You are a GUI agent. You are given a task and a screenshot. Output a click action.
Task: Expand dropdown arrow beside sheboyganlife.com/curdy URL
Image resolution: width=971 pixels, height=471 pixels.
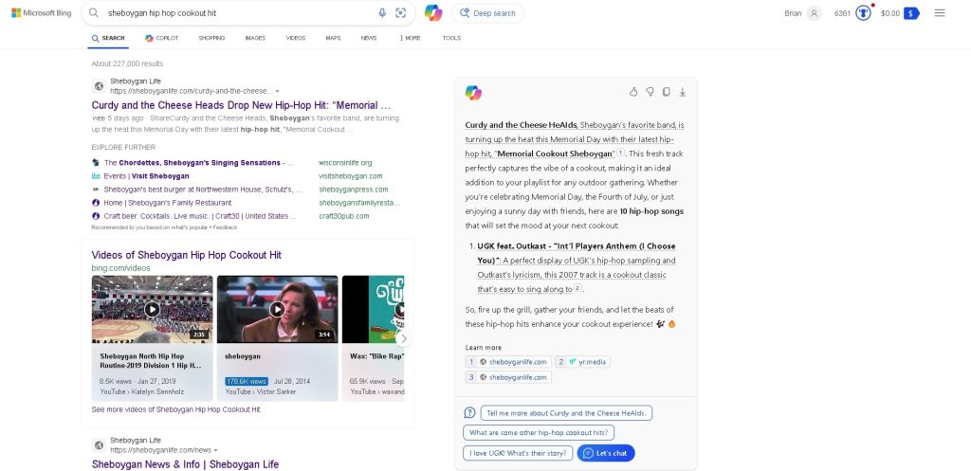[278, 92]
